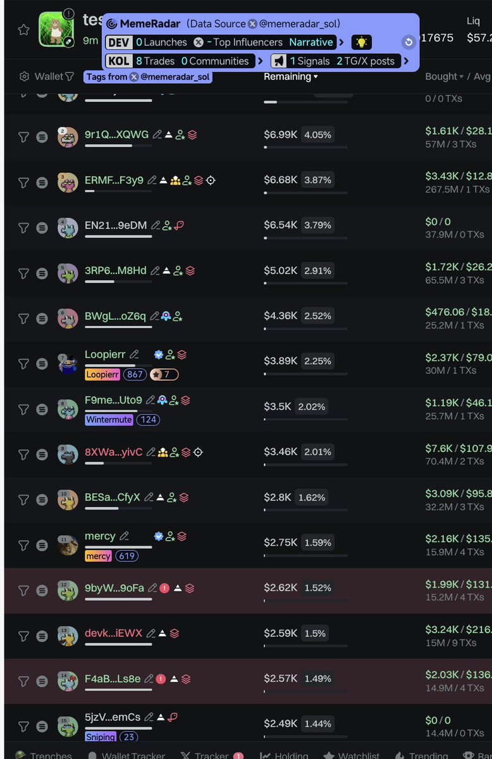Expand the Signals TG/X posts chevron
Viewport: 492px width, 759px height.
[x=406, y=61]
